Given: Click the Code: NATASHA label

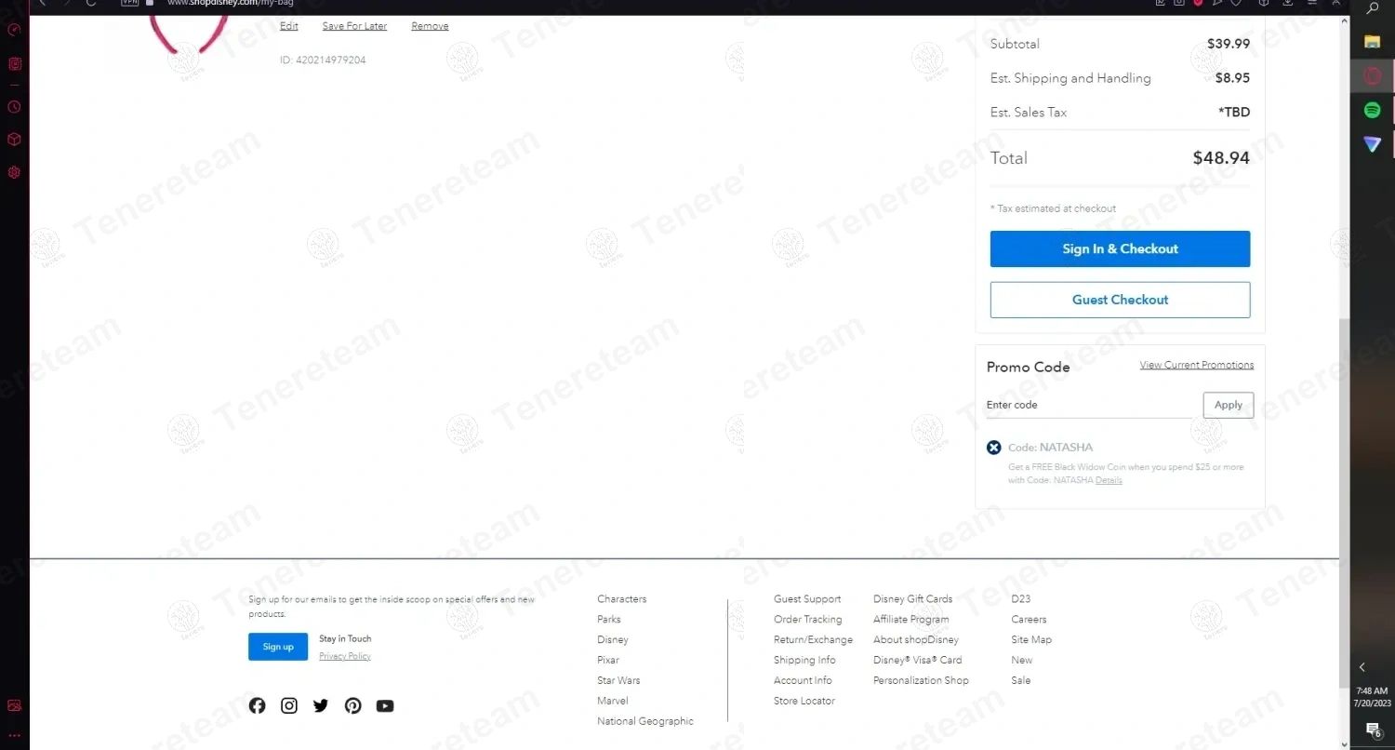Looking at the screenshot, I should coord(1050,448).
